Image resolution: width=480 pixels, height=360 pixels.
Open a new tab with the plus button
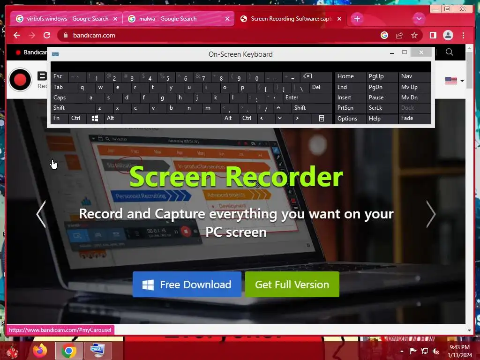(x=357, y=19)
